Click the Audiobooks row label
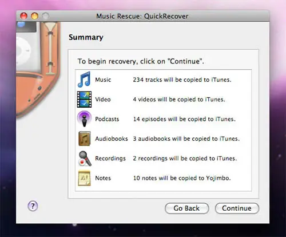Image resolution: width=286 pixels, height=237 pixels. click(112, 139)
